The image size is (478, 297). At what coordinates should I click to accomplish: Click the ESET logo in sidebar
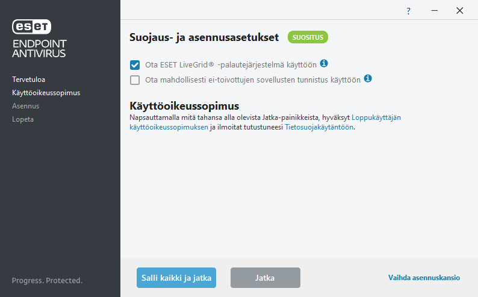pyautogui.click(x=32, y=27)
